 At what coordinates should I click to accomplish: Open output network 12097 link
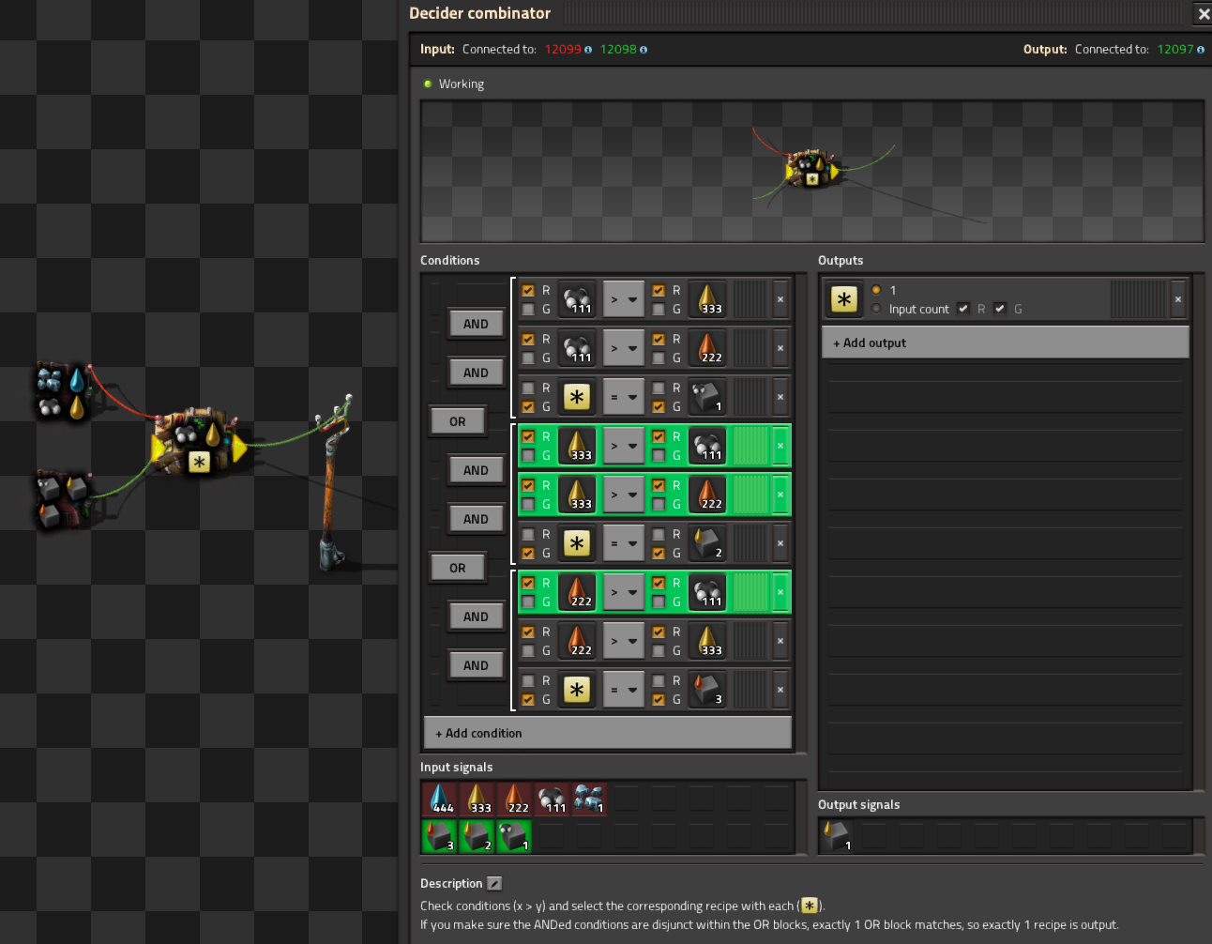(1175, 50)
